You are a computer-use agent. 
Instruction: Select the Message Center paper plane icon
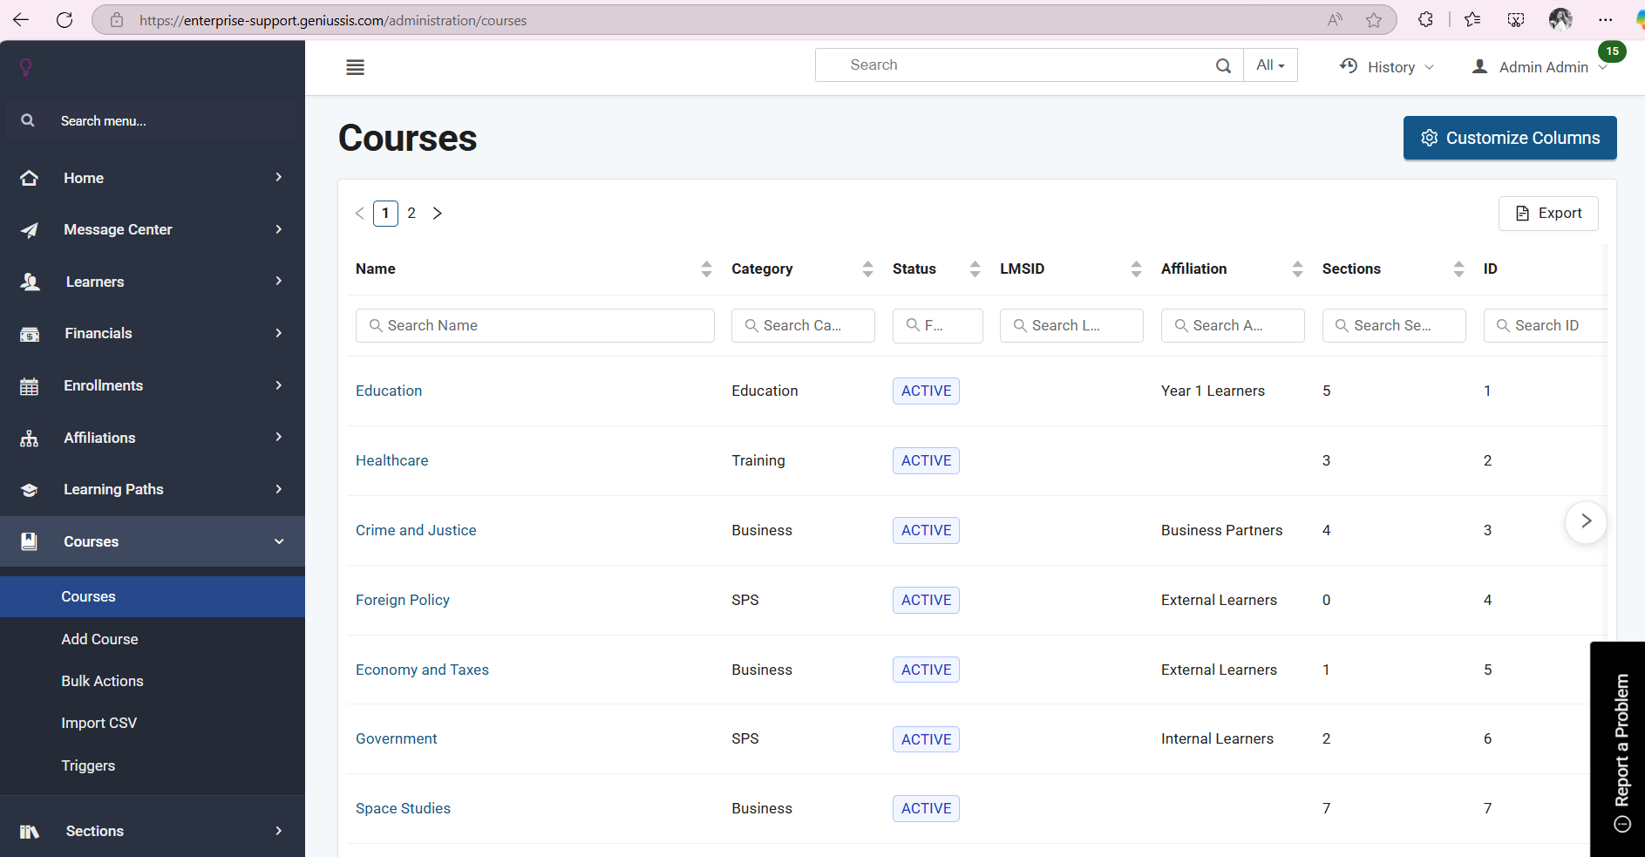pyautogui.click(x=29, y=229)
